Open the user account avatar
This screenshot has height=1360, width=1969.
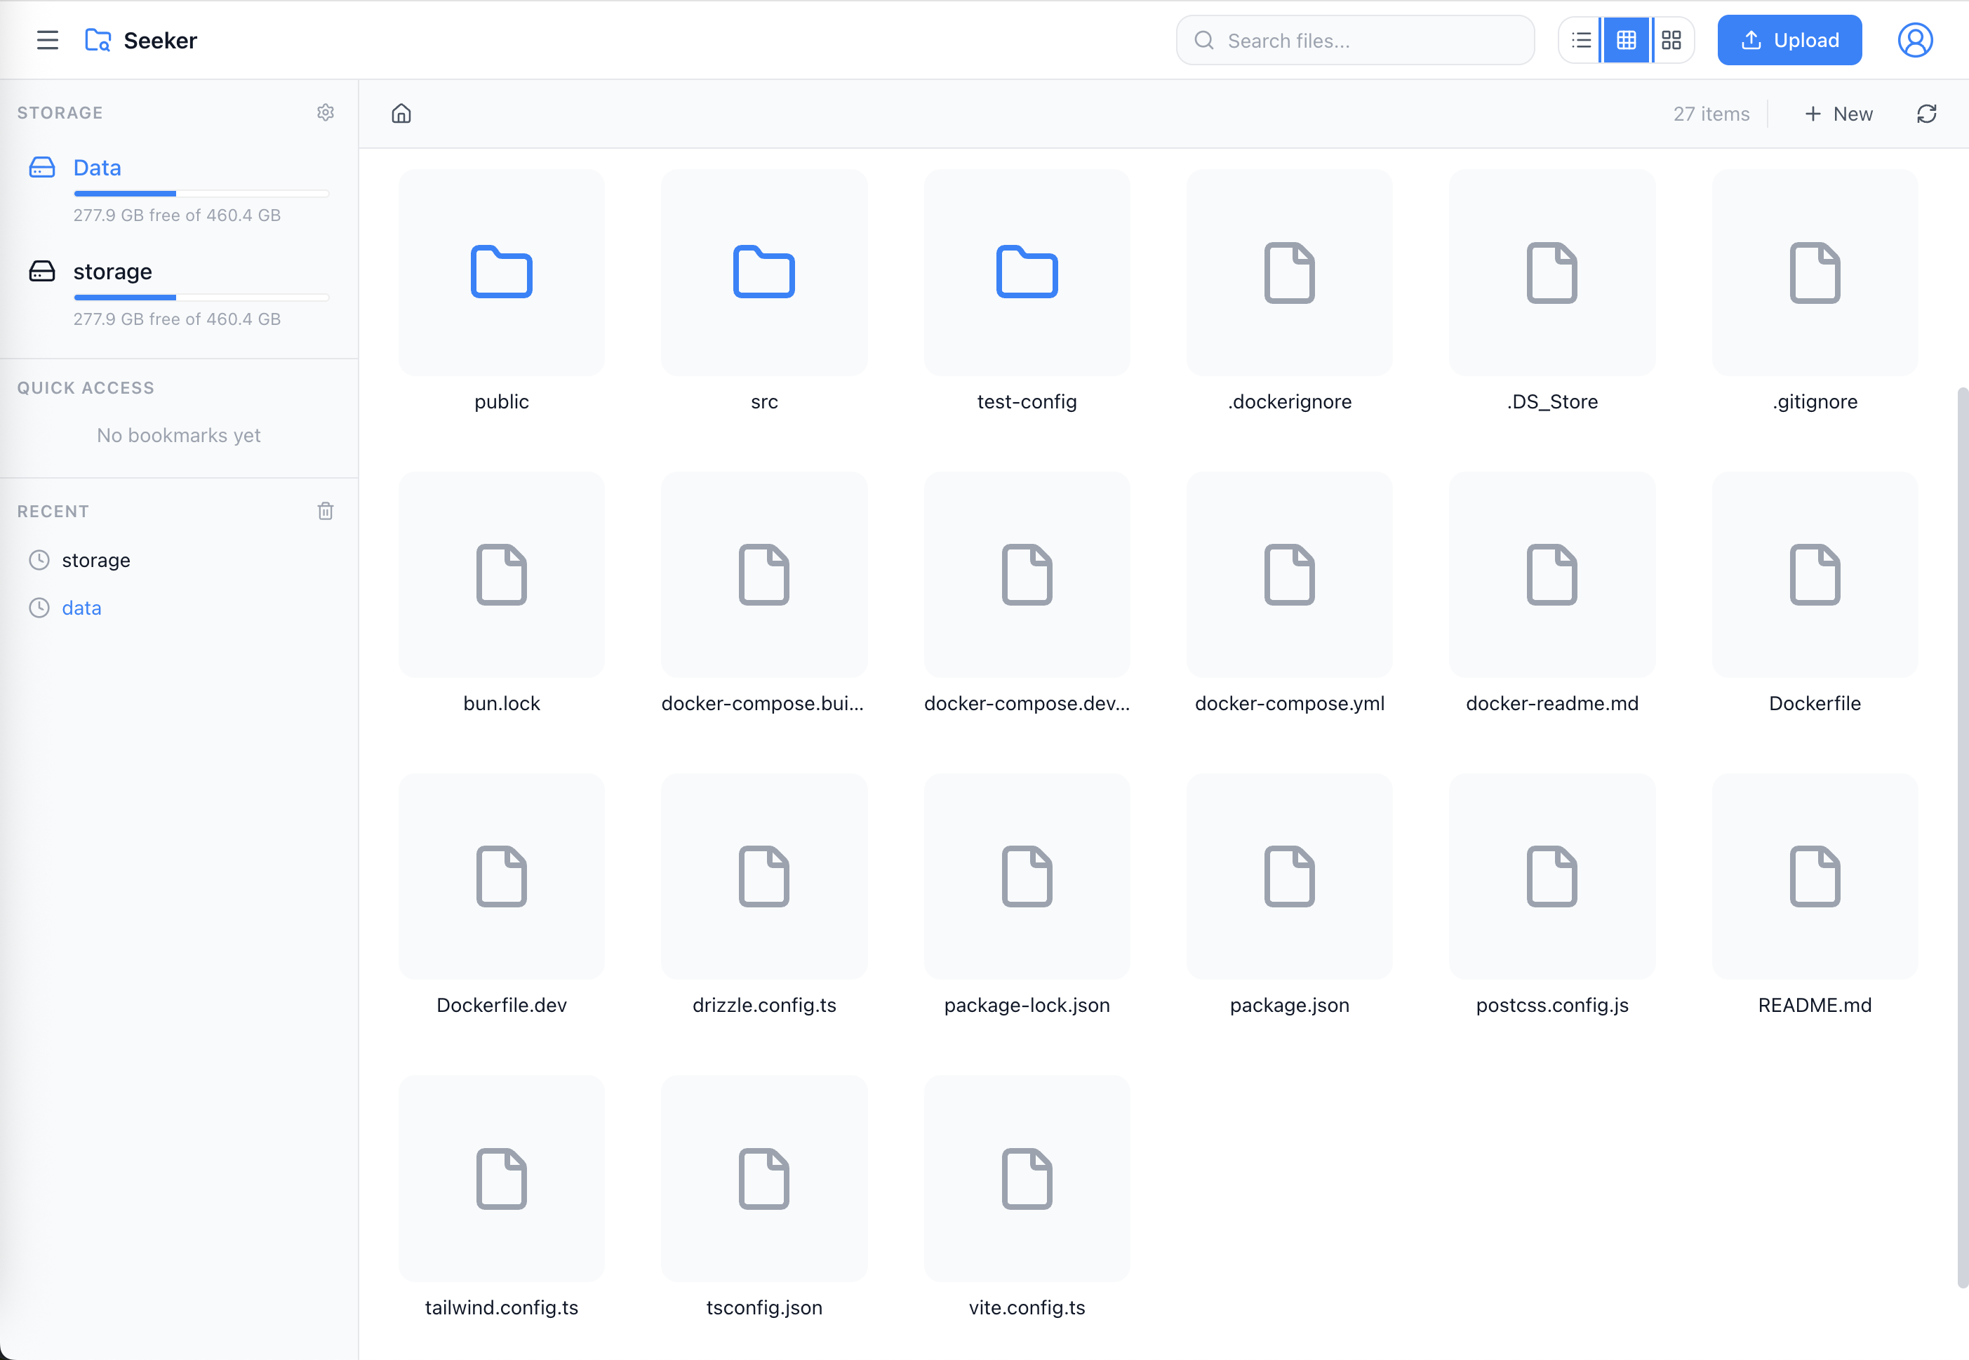click(x=1914, y=40)
